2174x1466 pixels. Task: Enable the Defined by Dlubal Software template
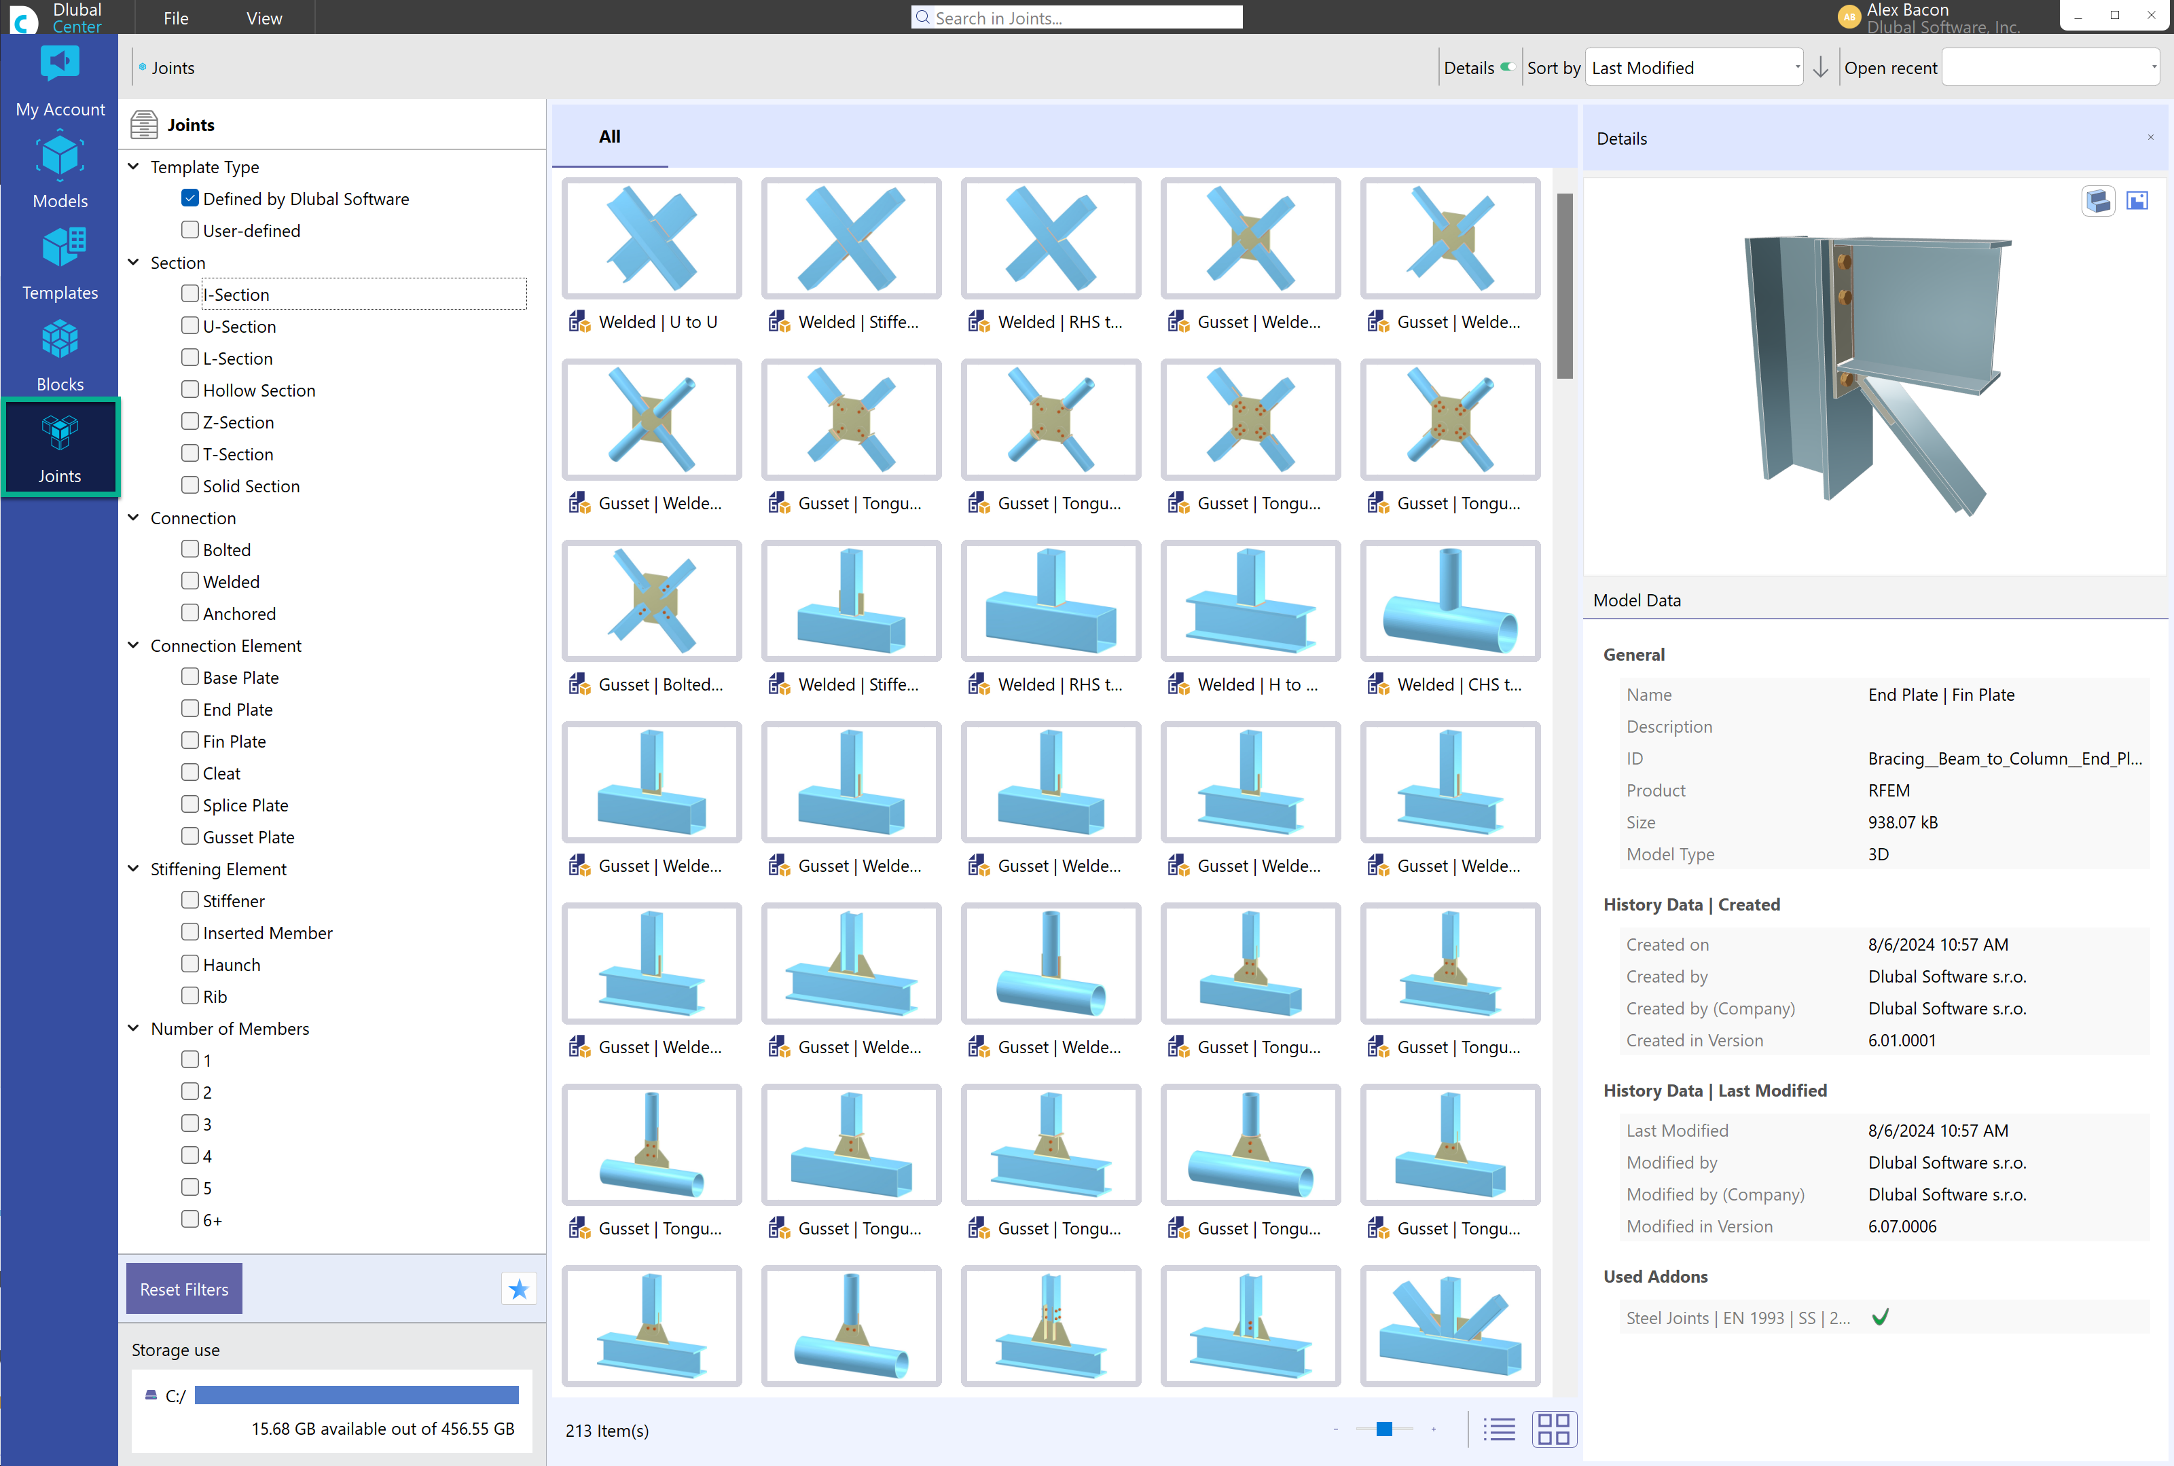point(189,198)
